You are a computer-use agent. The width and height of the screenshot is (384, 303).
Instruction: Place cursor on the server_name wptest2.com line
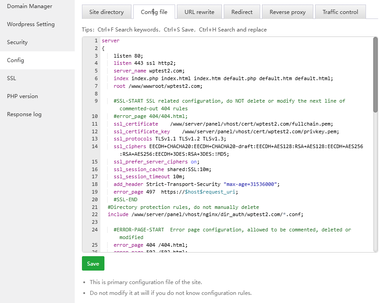(149, 71)
